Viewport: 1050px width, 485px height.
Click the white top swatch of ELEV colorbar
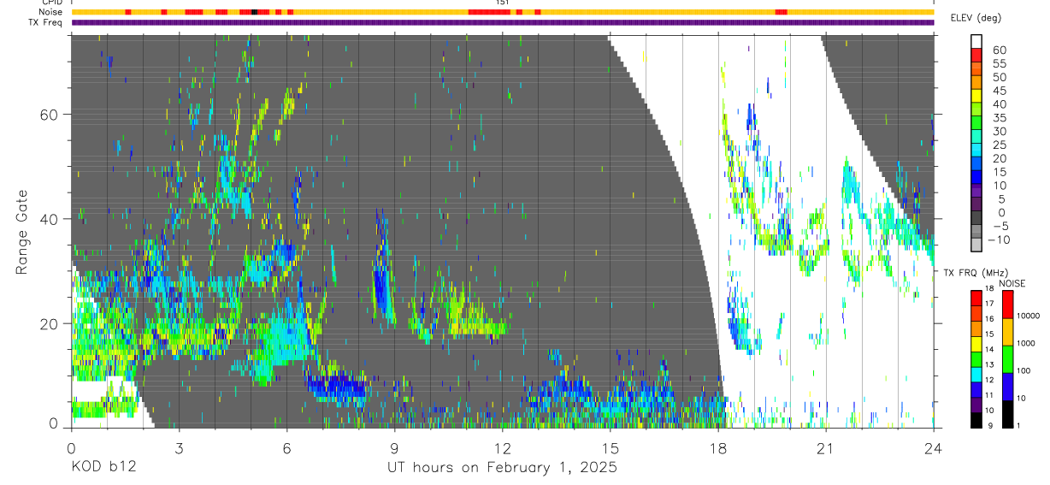point(976,42)
